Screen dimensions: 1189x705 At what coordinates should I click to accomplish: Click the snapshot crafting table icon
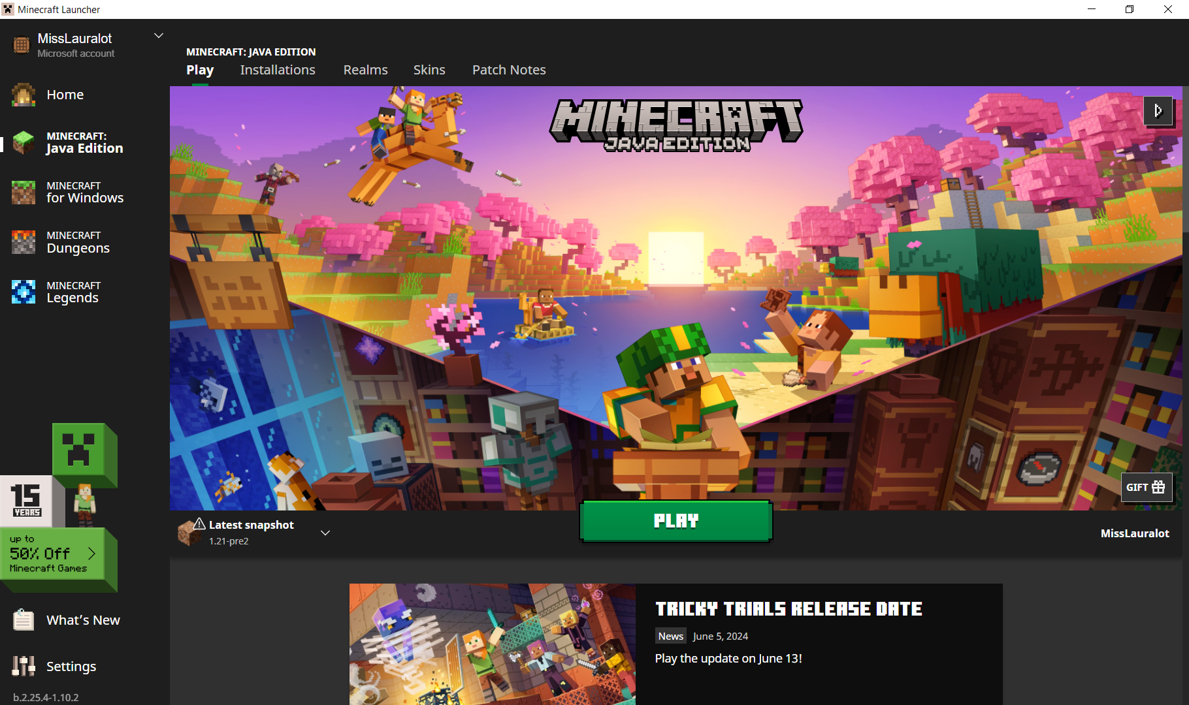[x=190, y=533]
